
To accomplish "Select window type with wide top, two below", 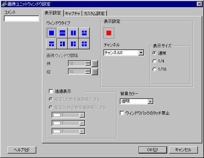I will (x=52, y=44).
